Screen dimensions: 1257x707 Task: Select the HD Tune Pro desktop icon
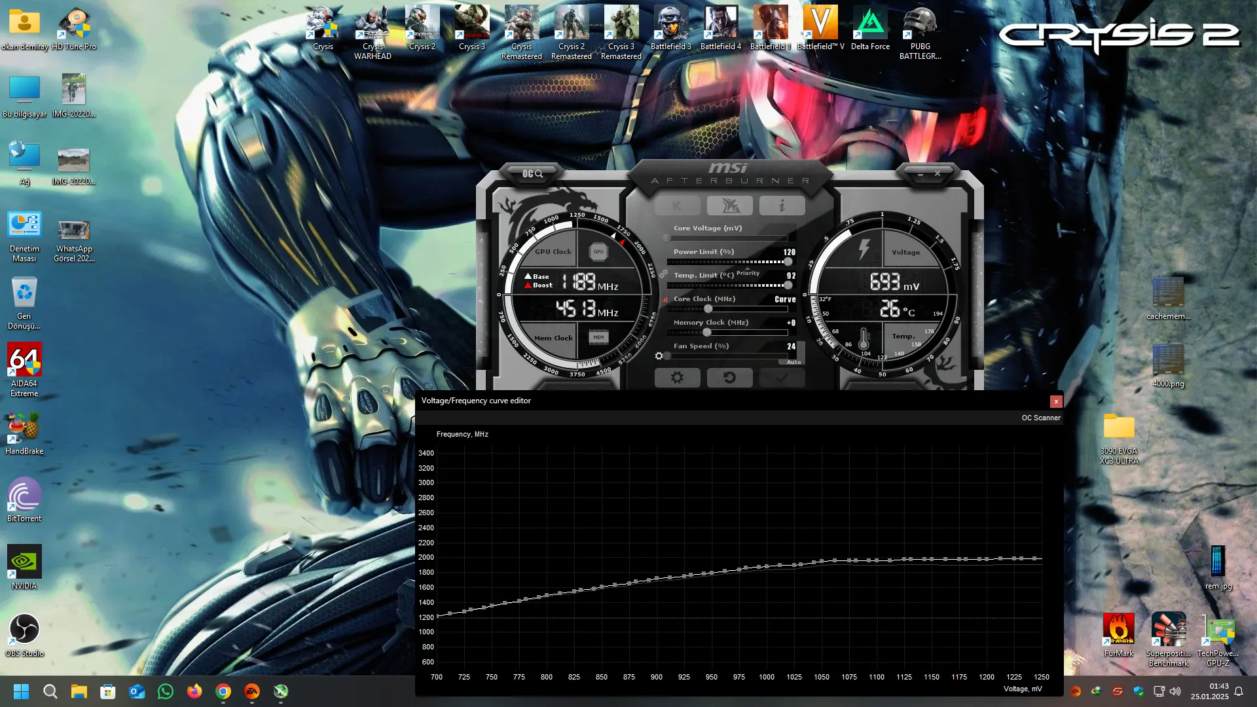coord(74,28)
